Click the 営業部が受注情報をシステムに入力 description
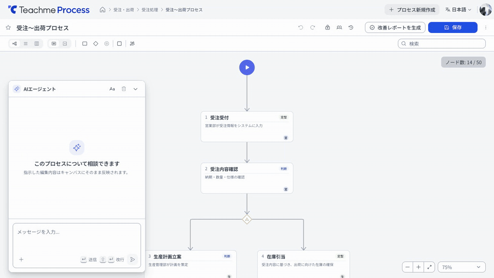The height and width of the screenshot is (278, 494). 234,126
